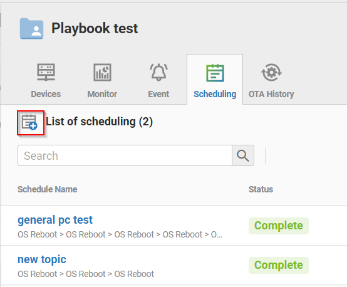
Task: Select the OTA History tab
Action: pyautogui.click(x=271, y=94)
